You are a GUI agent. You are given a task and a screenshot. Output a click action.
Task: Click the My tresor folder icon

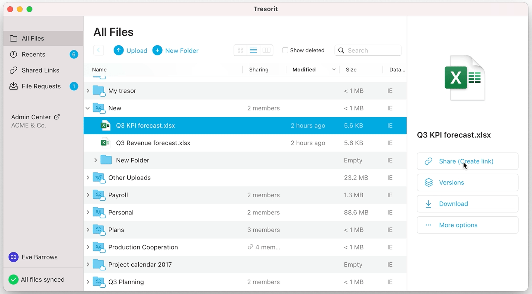click(99, 91)
